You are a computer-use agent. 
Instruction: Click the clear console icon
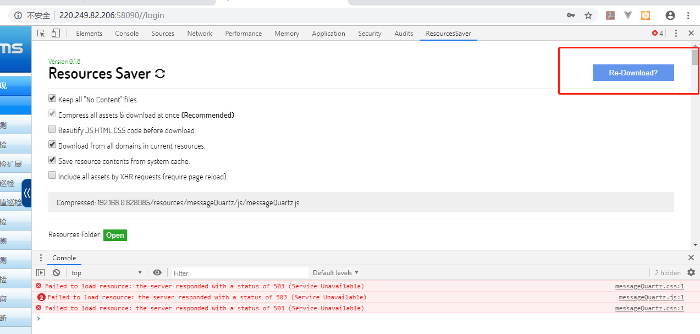pos(56,272)
